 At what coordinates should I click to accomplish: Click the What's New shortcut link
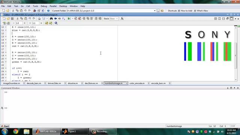[x=201, y=11]
